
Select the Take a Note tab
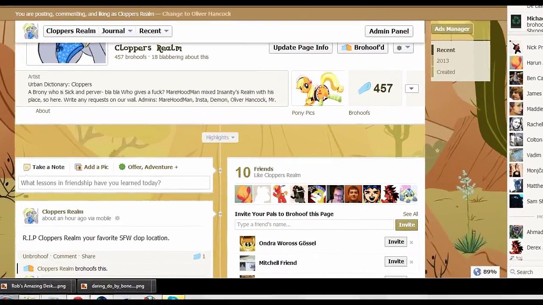[x=44, y=167]
